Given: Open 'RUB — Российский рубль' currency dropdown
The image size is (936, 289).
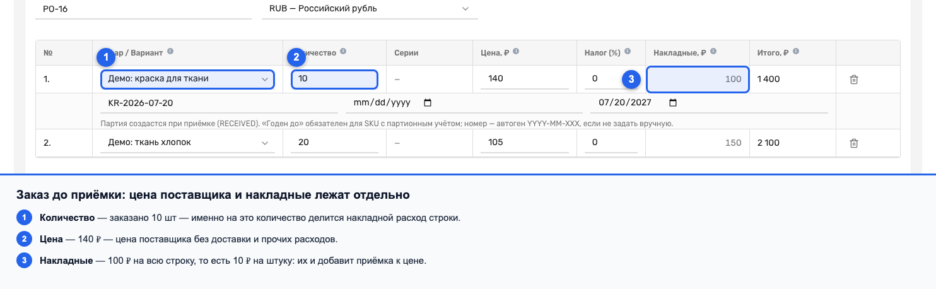Looking at the screenshot, I should click(x=370, y=9).
